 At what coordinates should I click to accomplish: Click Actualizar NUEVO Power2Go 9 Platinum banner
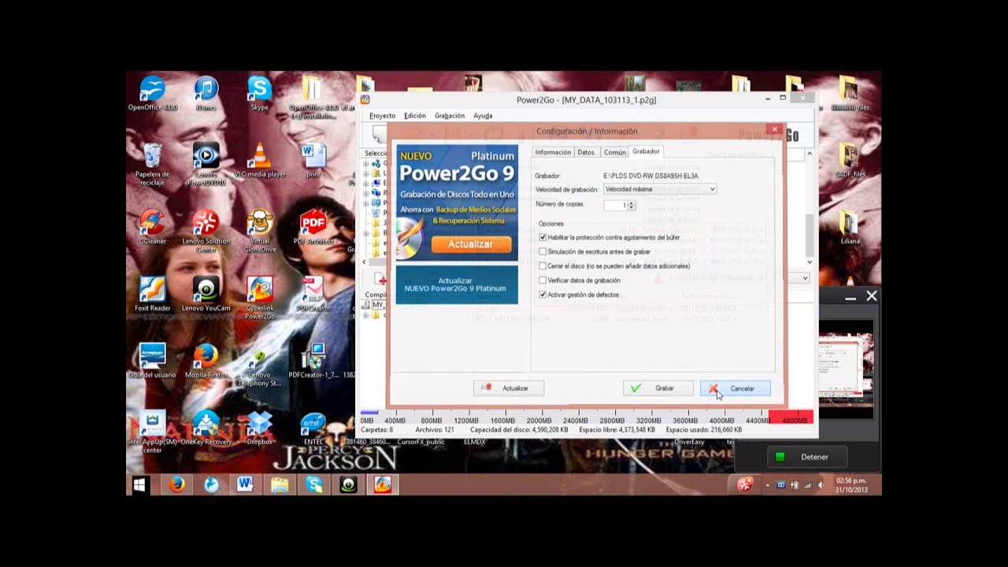pos(457,284)
